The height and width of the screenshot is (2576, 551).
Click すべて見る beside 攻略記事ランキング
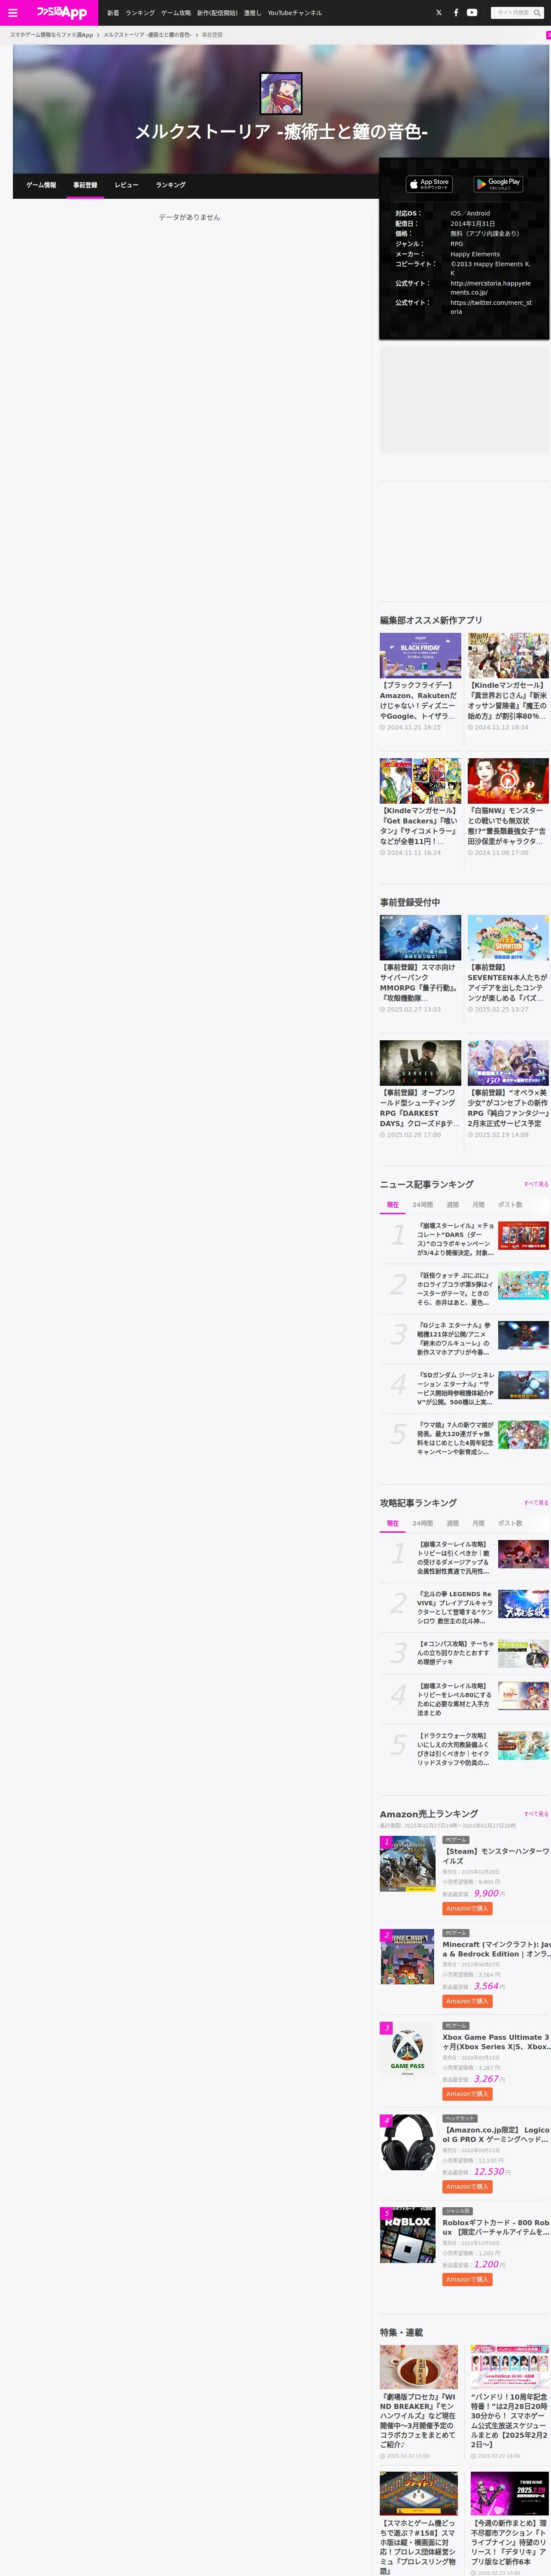(x=536, y=1503)
